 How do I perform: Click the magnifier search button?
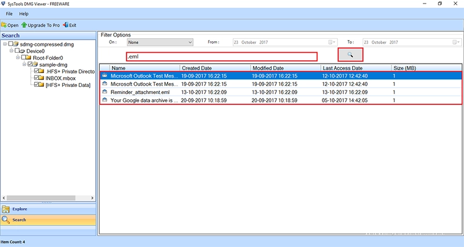[350, 55]
